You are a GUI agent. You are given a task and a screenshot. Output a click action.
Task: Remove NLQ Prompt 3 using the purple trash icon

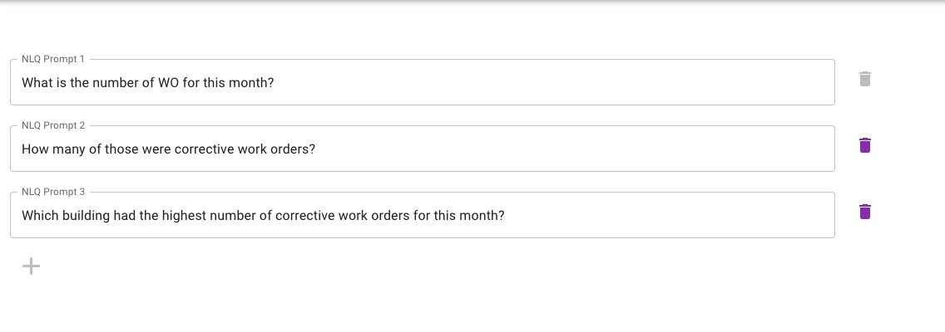pyautogui.click(x=864, y=212)
